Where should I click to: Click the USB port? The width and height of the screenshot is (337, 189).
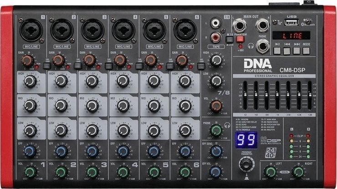(x=291, y=21)
